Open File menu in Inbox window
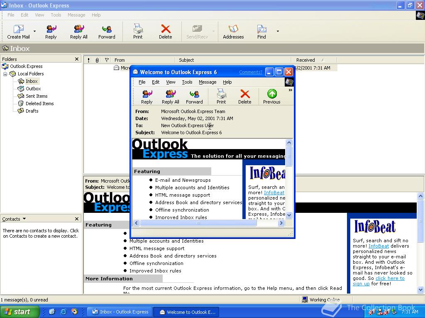Image resolution: width=425 pixels, height=318 pixels. point(11,15)
